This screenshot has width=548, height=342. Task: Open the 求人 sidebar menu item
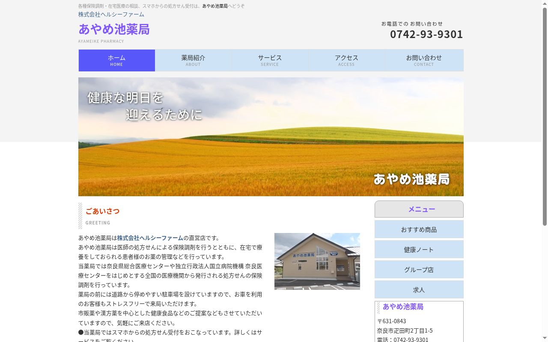[x=419, y=289]
